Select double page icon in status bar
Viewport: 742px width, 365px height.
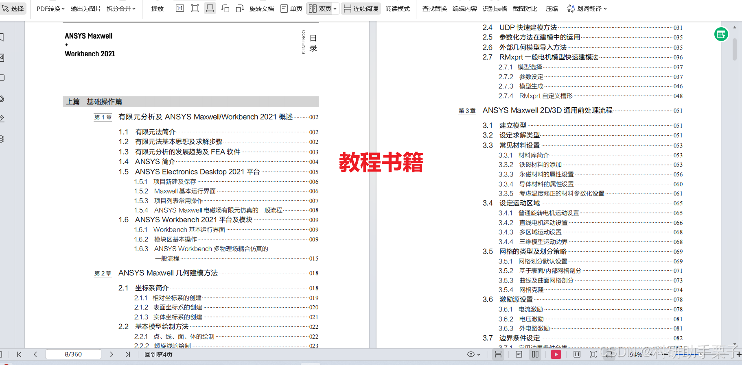point(535,354)
